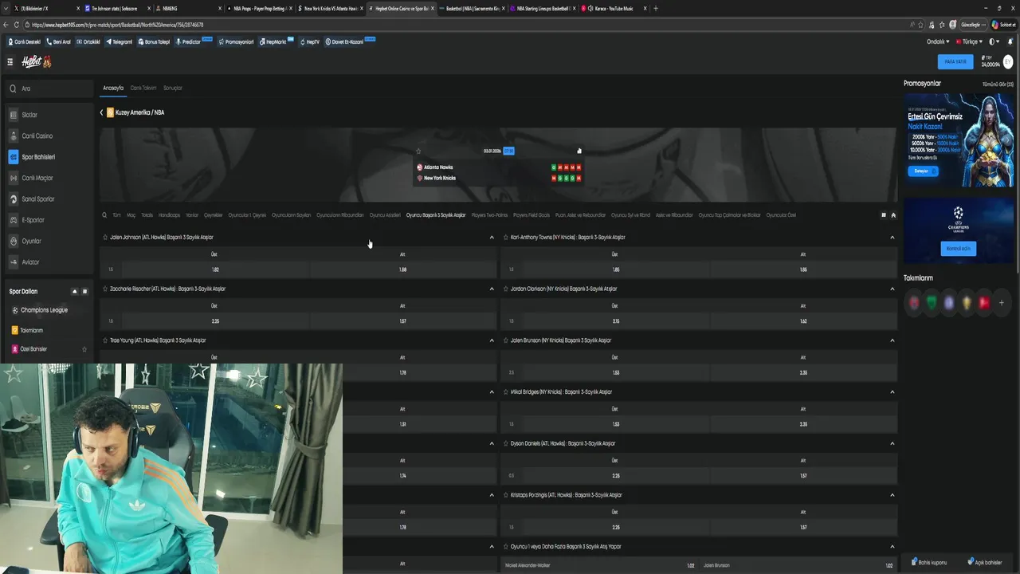Image resolution: width=1020 pixels, height=574 pixels.
Task: Open Bahis kuponu at bottom right
Action: (x=929, y=562)
